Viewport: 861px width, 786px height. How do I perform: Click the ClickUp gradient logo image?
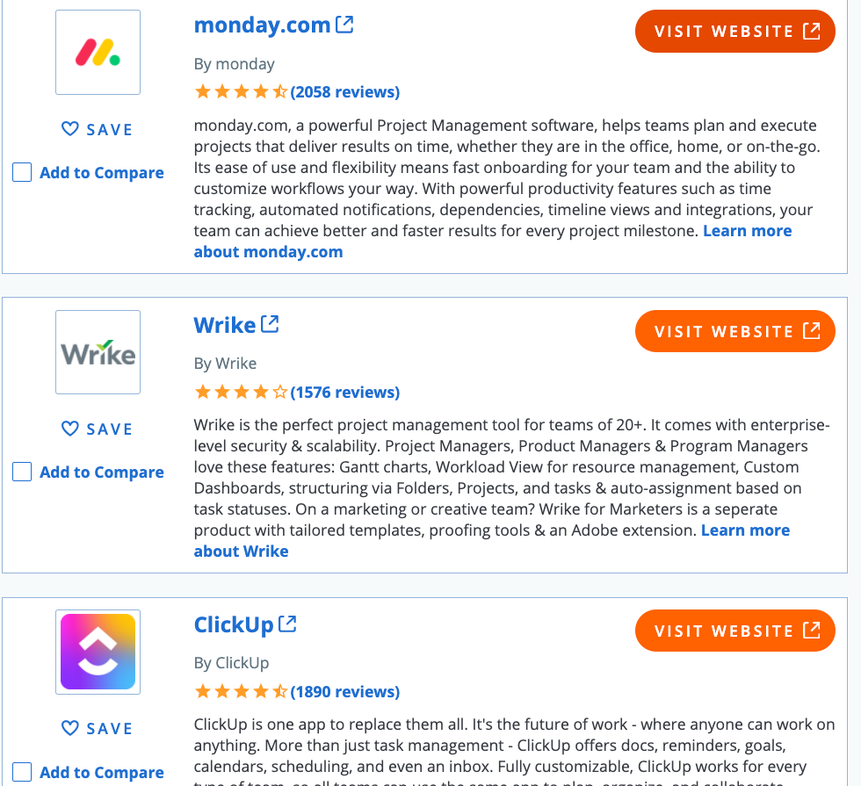coord(98,652)
